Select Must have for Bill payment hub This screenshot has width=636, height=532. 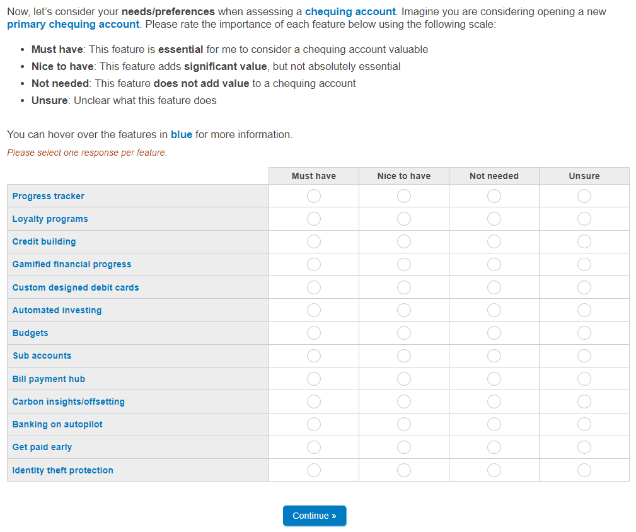(314, 379)
